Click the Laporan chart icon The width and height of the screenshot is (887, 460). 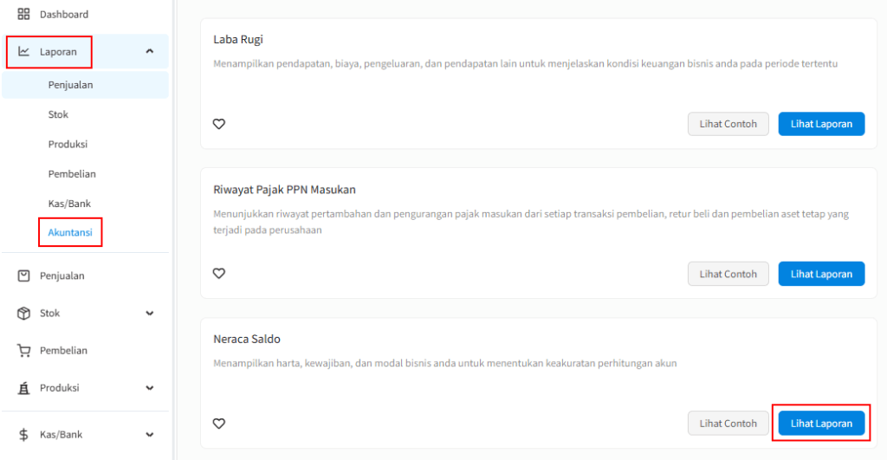coord(23,52)
